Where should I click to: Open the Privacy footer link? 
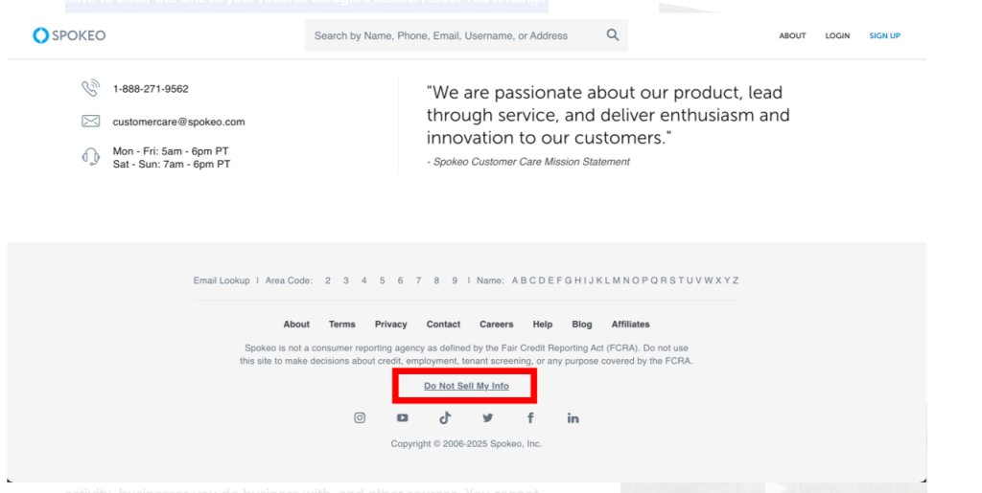coord(391,325)
